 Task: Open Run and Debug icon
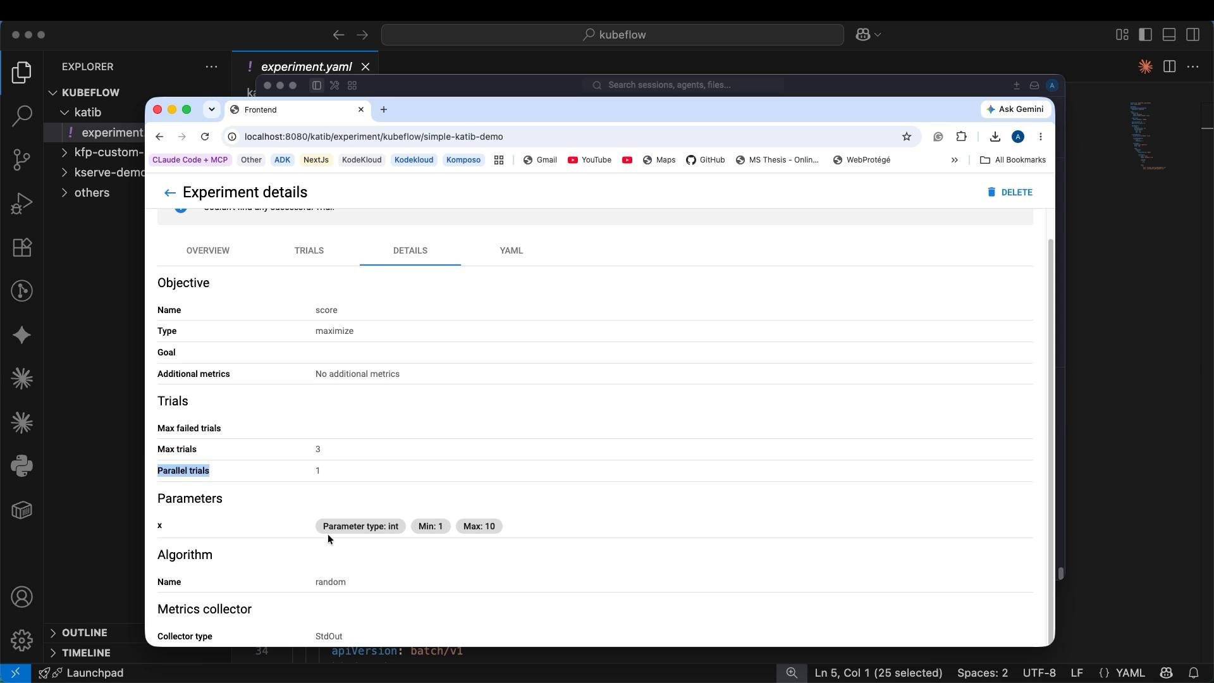coord(22,204)
